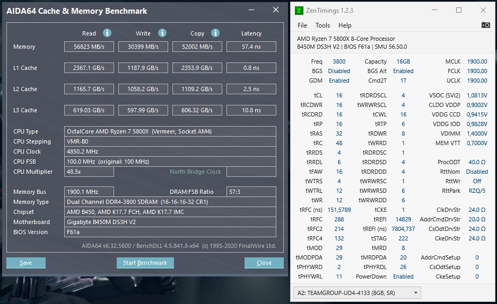Screen dimensions: 497x304
Task: Click the tRAS value 32
Action: (x=339, y=133)
